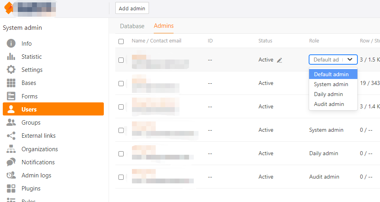Open Statistic via bar chart icon
The image size is (380, 202).
click(x=11, y=57)
